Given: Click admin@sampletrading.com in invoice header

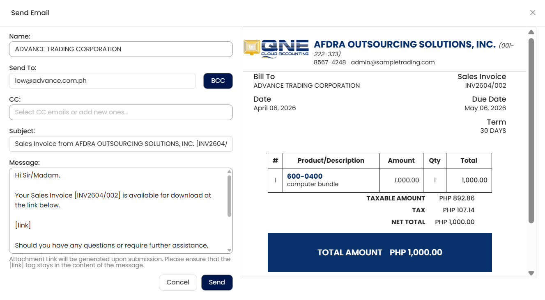Looking at the screenshot, I should (x=393, y=62).
